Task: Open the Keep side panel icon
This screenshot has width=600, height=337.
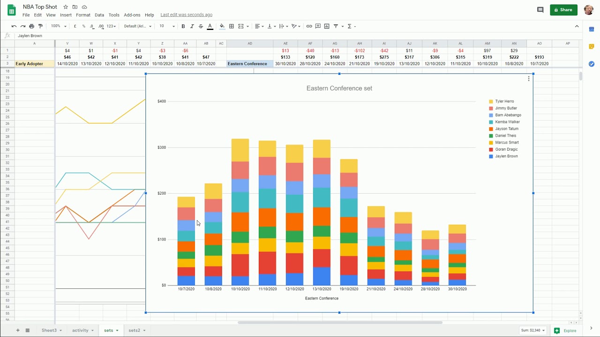Action: click(x=592, y=46)
